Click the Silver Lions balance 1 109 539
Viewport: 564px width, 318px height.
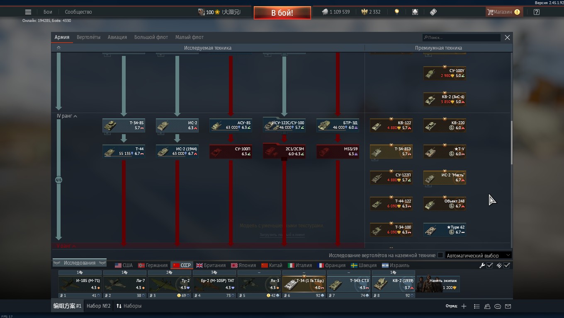[x=336, y=12]
